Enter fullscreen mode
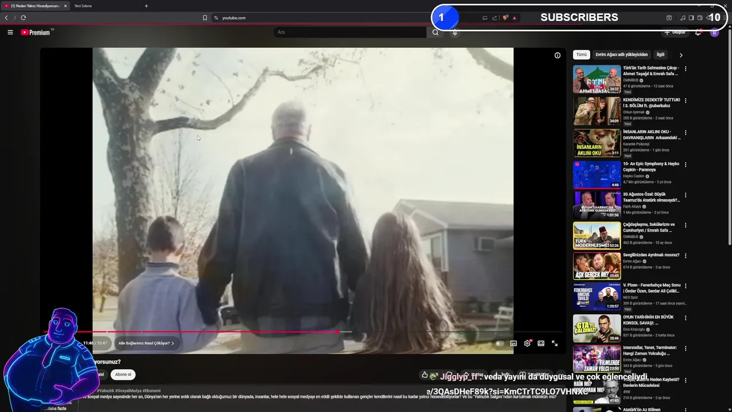Screen dimensions: 732x412 [x=555, y=343]
